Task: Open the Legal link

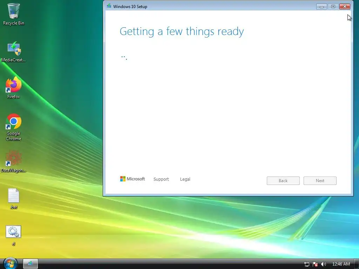Action: point(185,179)
